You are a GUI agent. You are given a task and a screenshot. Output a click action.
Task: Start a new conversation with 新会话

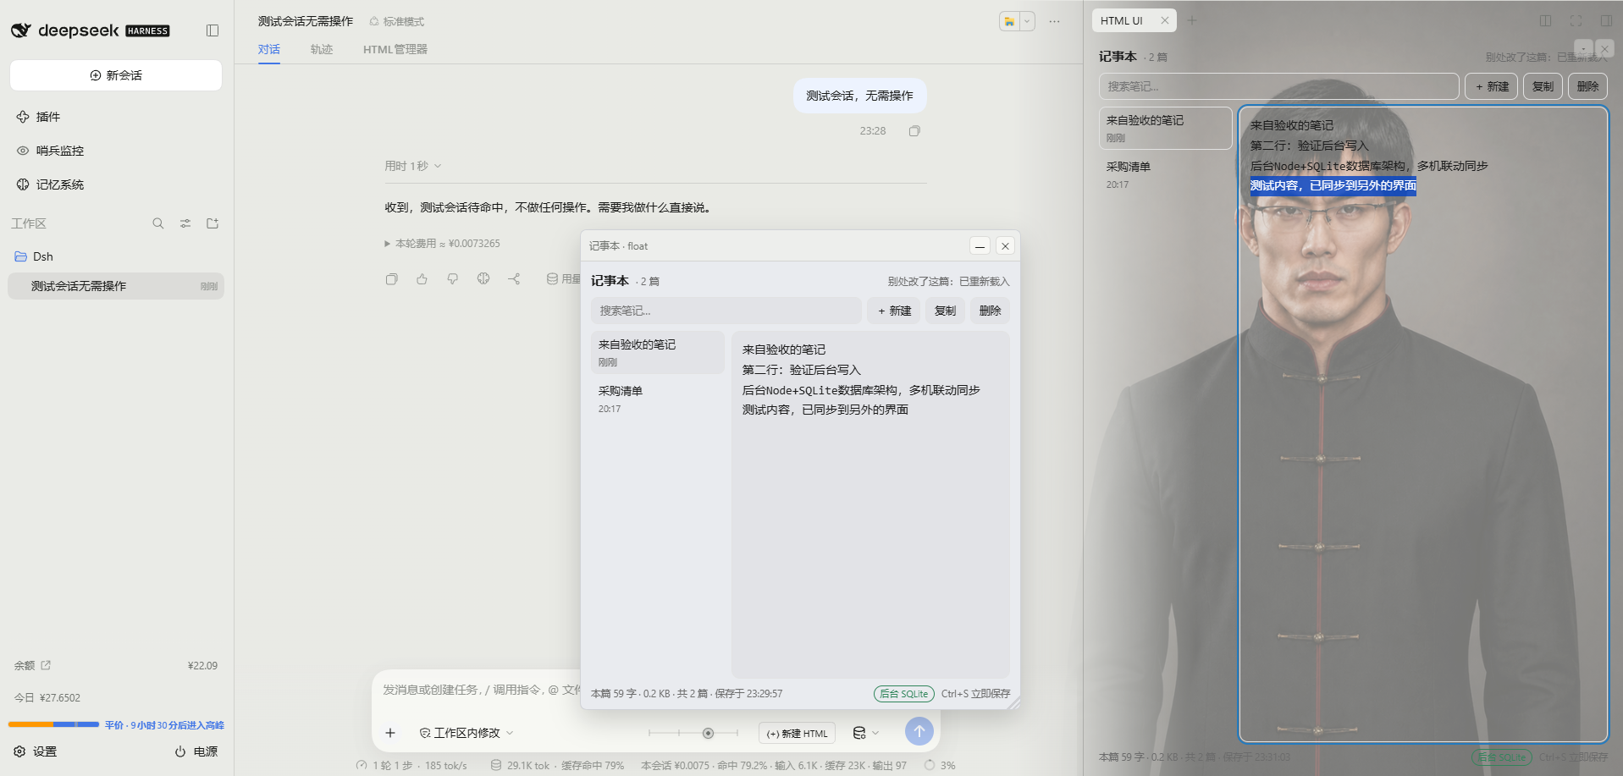tap(116, 75)
